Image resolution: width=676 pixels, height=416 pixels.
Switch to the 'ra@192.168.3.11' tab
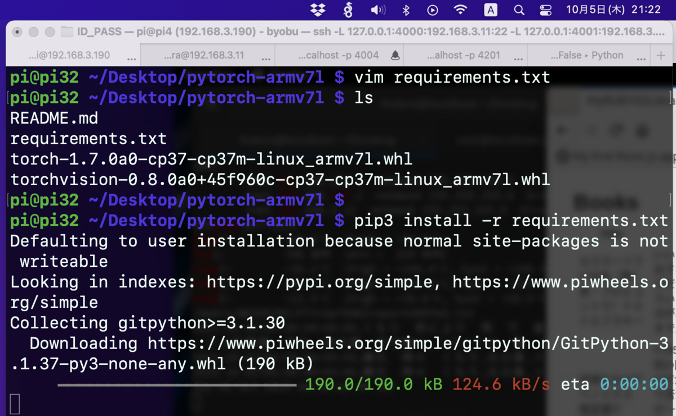pos(203,55)
